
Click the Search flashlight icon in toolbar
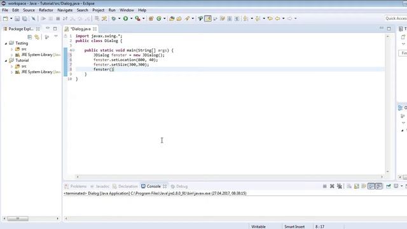coord(187,18)
